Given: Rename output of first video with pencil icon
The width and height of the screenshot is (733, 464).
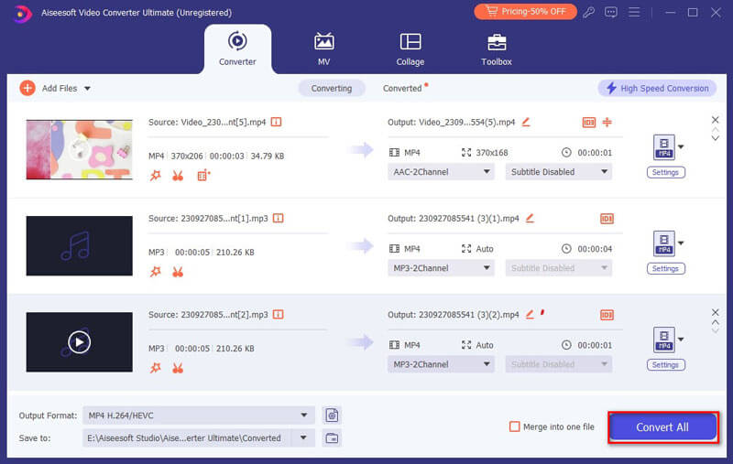Looking at the screenshot, I should [x=526, y=122].
